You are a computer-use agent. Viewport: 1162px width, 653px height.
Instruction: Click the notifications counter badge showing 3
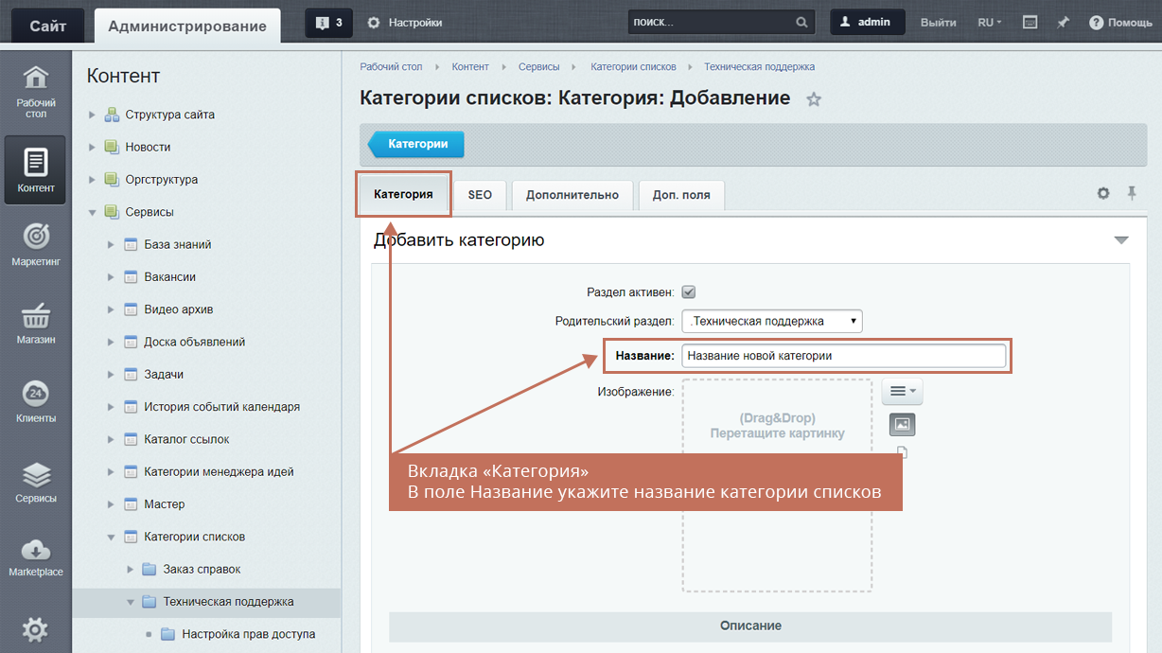coord(328,23)
